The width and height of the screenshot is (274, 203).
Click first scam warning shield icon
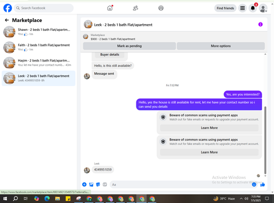163,117
